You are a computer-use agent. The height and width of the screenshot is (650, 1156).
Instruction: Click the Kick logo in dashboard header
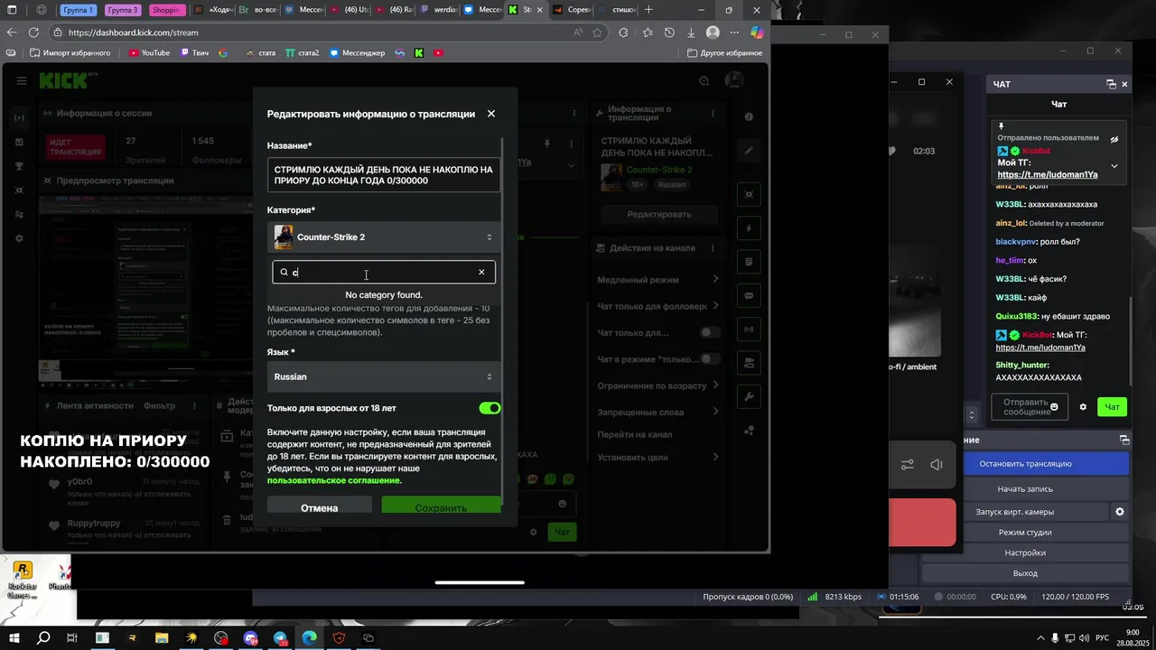tap(62, 80)
